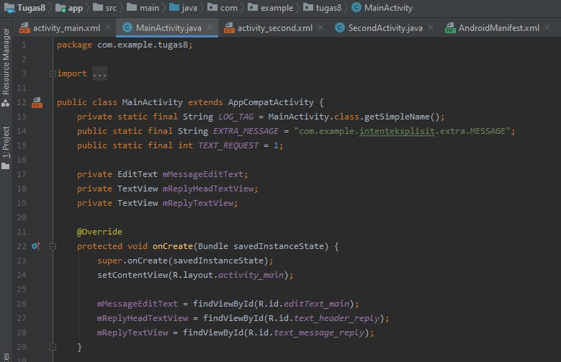Click the override gutter icon at line 22

pos(36,246)
